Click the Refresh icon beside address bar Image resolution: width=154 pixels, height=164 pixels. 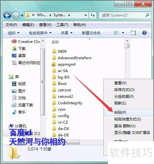point(93,15)
